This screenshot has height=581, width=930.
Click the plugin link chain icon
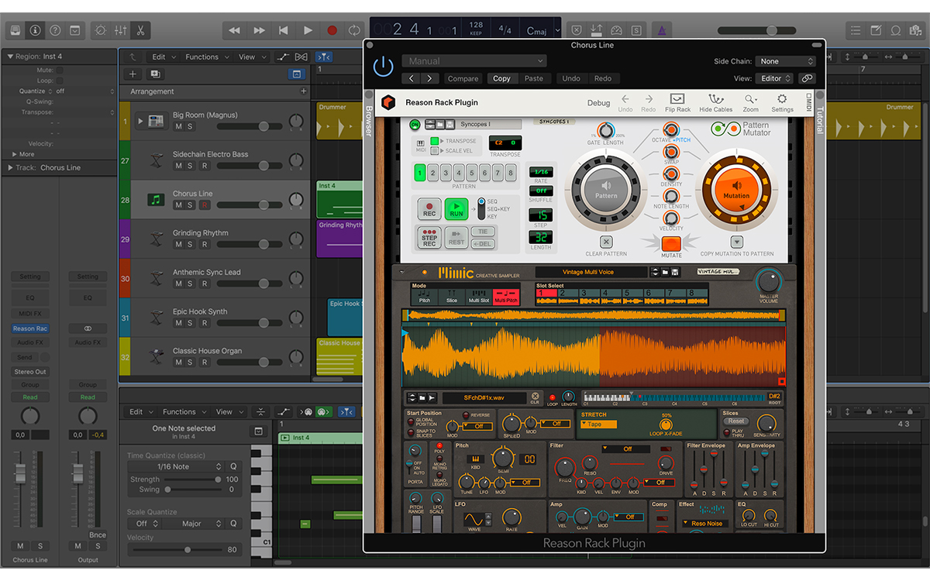807,78
